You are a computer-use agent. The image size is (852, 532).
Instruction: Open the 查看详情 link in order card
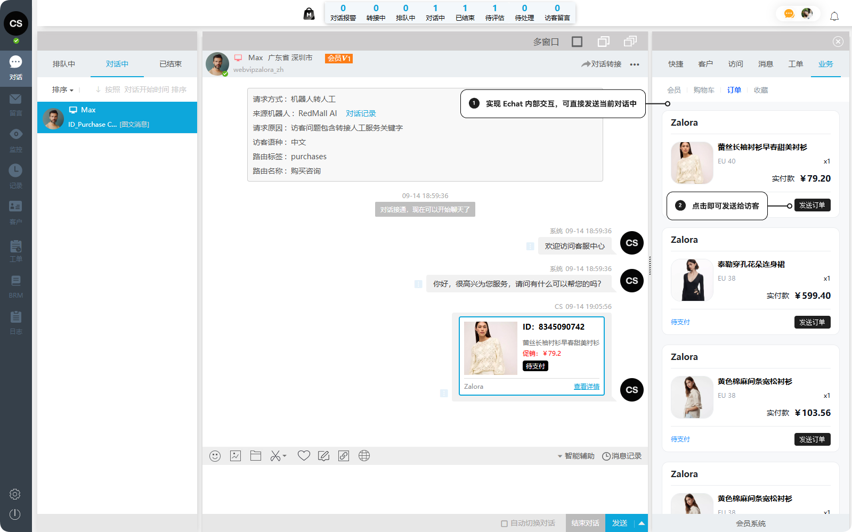click(x=586, y=387)
